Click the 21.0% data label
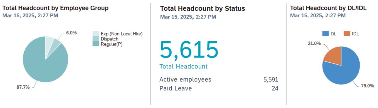This screenshot has width=378, height=108. [x=314, y=43]
